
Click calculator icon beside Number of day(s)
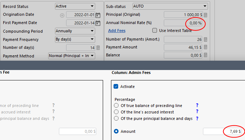98,48
